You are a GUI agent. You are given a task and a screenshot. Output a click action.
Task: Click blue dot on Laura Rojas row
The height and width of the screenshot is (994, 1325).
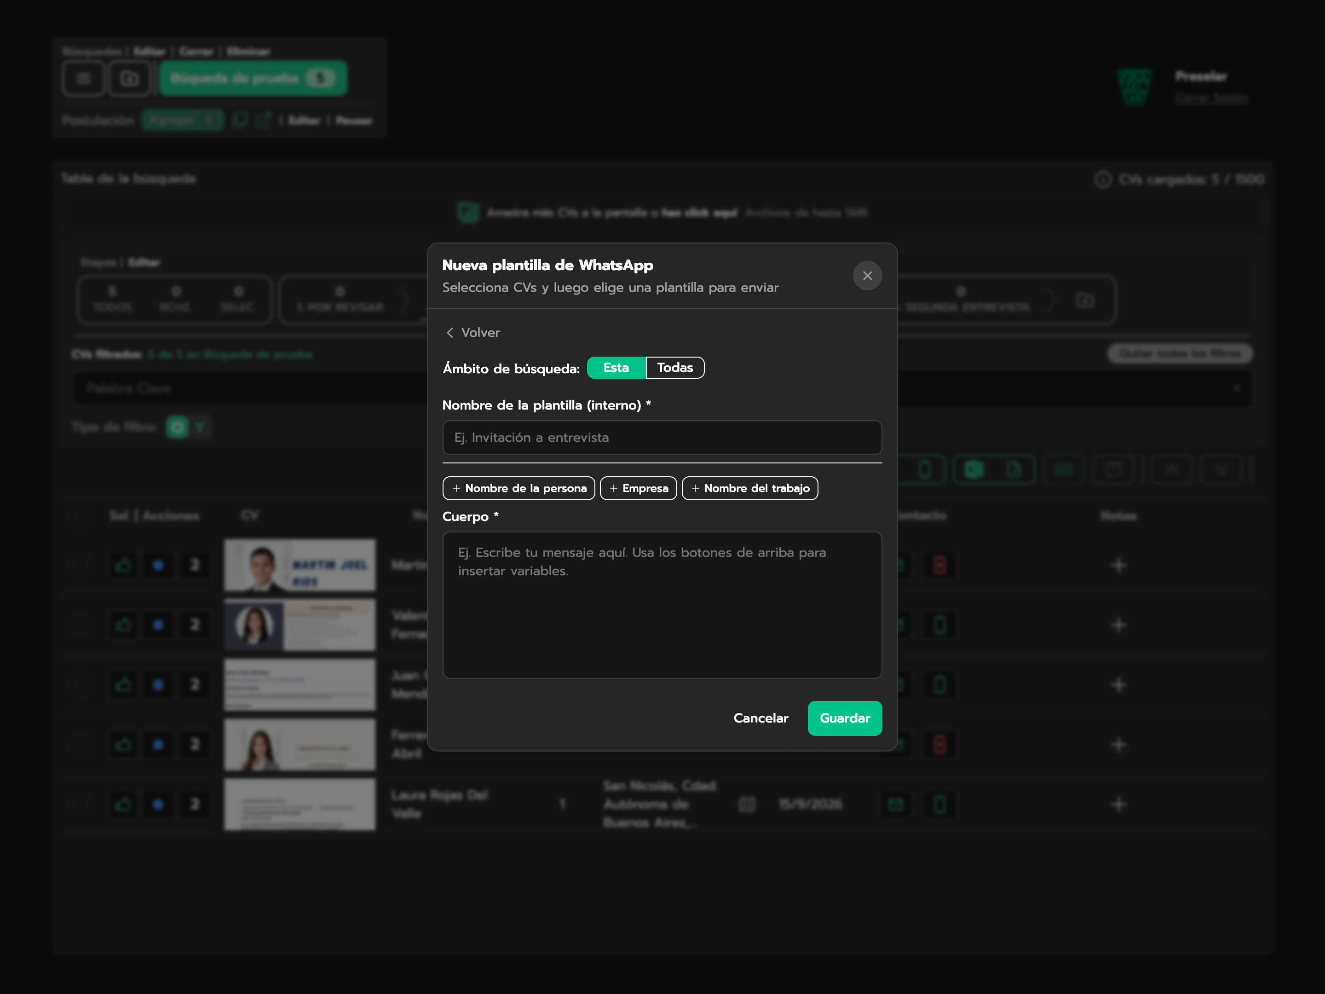[x=158, y=804]
